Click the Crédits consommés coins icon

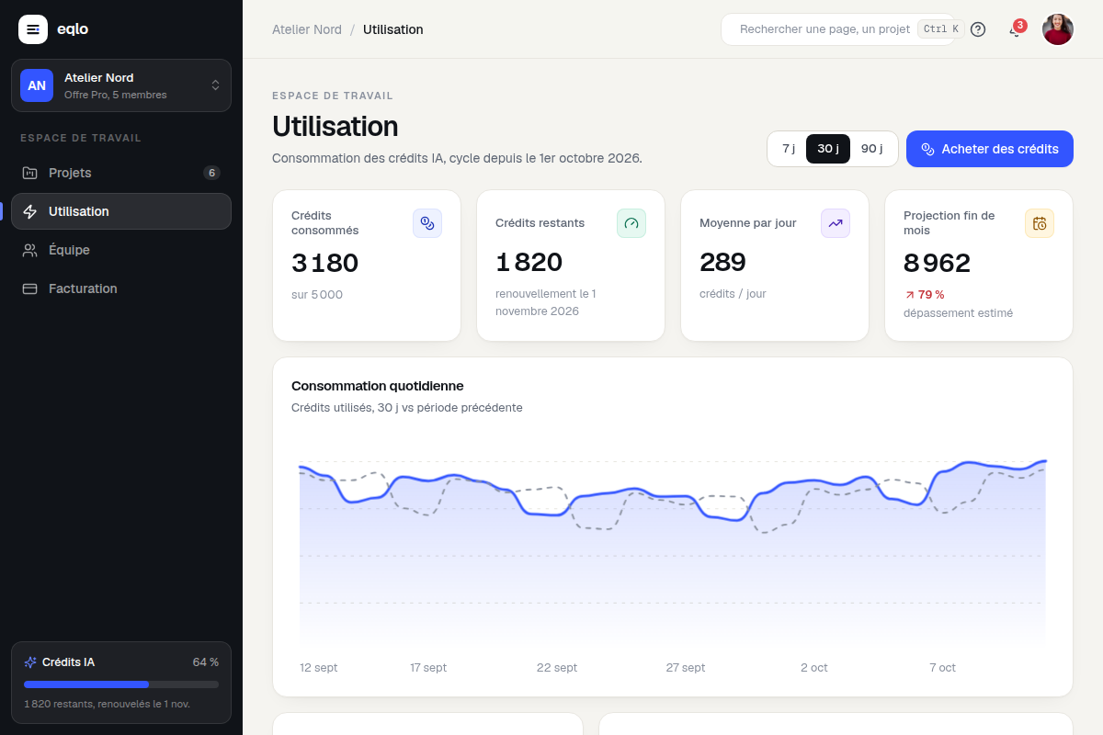click(427, 223)
